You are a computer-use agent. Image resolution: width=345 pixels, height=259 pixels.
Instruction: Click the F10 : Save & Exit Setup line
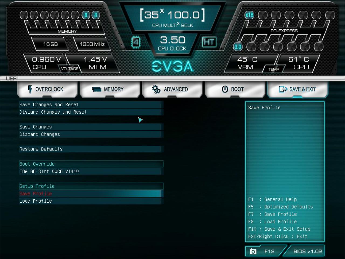point(279,229)
